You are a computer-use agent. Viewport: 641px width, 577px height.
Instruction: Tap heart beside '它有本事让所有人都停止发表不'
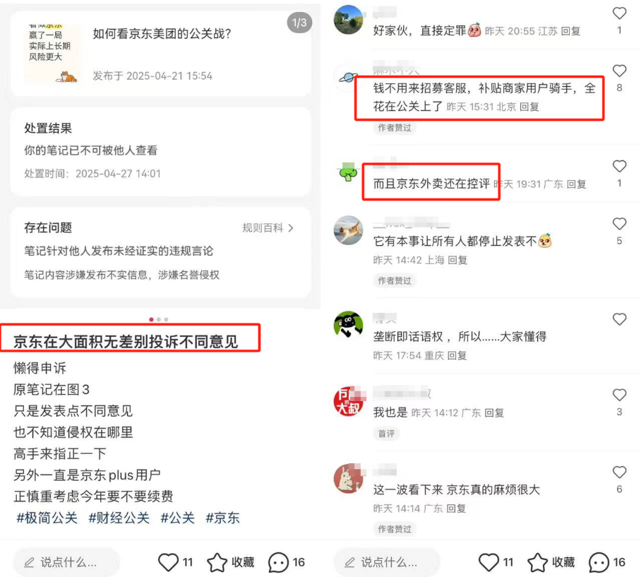pos(619,224)
